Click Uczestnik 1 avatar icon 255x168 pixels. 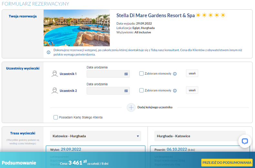click(x=55, y=74)
